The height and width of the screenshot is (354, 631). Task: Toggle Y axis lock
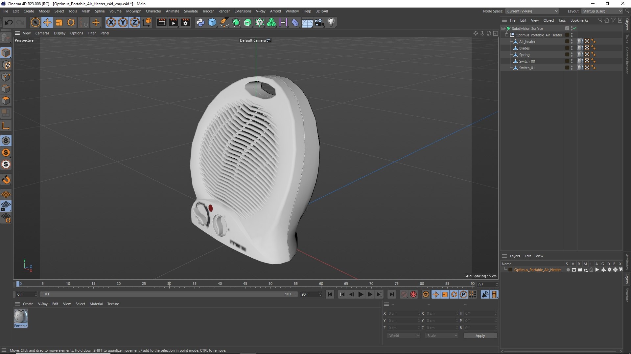pyautogui.click(x=123, y=22)
